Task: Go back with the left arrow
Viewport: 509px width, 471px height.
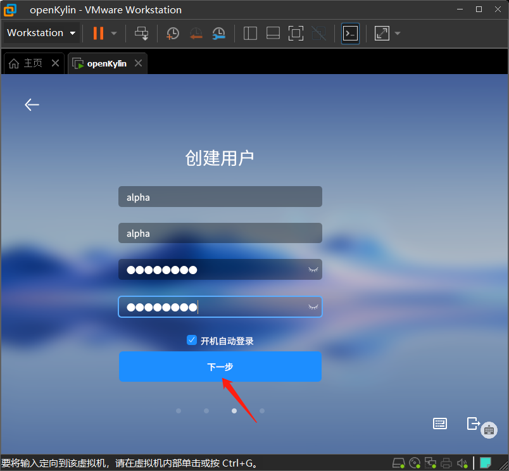Action: tap(32, 104)
